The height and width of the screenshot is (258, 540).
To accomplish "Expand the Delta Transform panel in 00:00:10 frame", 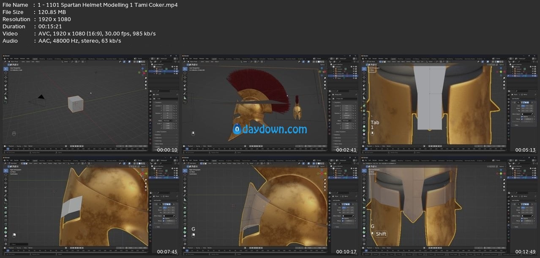I will [161, 132].
